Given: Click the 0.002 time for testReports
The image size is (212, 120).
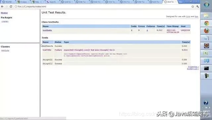Looking at the screenshot, I should click(184, 46).
